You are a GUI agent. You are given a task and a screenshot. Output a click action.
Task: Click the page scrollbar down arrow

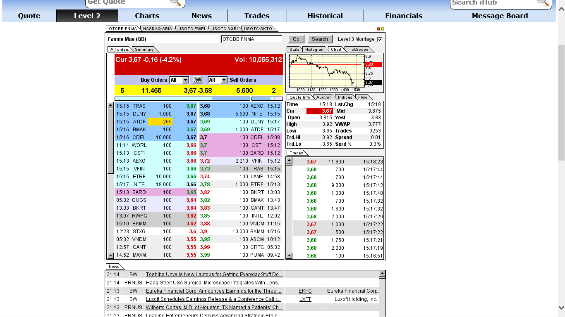tap(561, 308)
